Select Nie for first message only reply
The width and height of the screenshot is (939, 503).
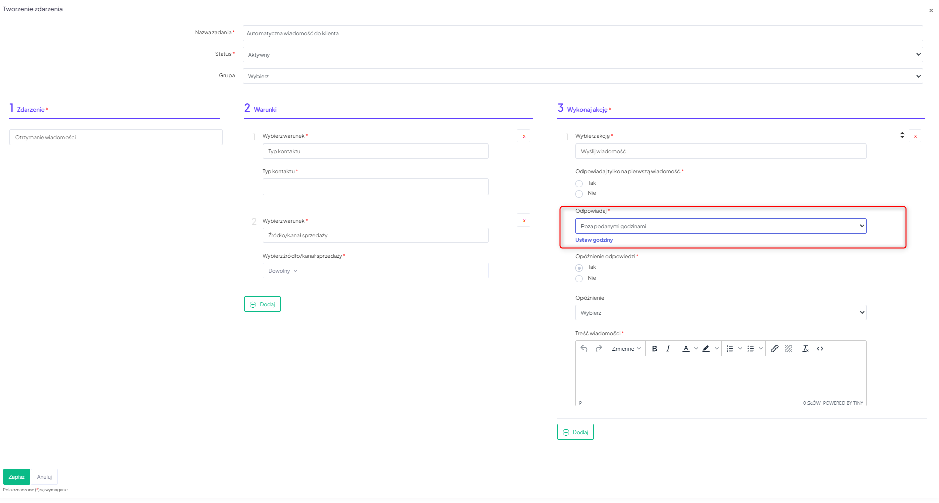579,194
